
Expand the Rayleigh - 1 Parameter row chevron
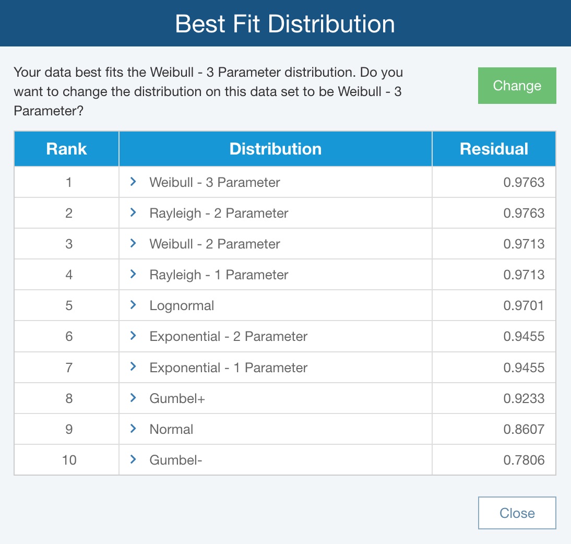coord(133,274)
